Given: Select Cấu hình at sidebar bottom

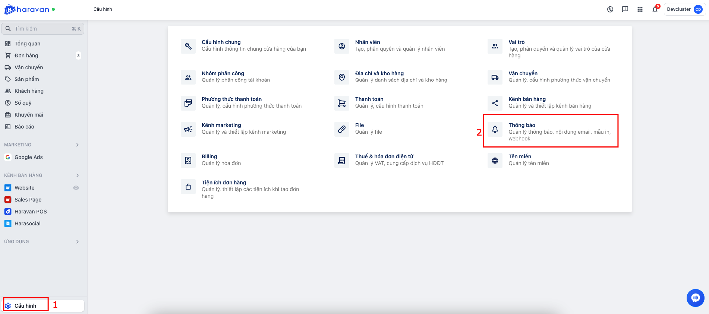Looking at the screenshot, I should click(x=25, y=305).
